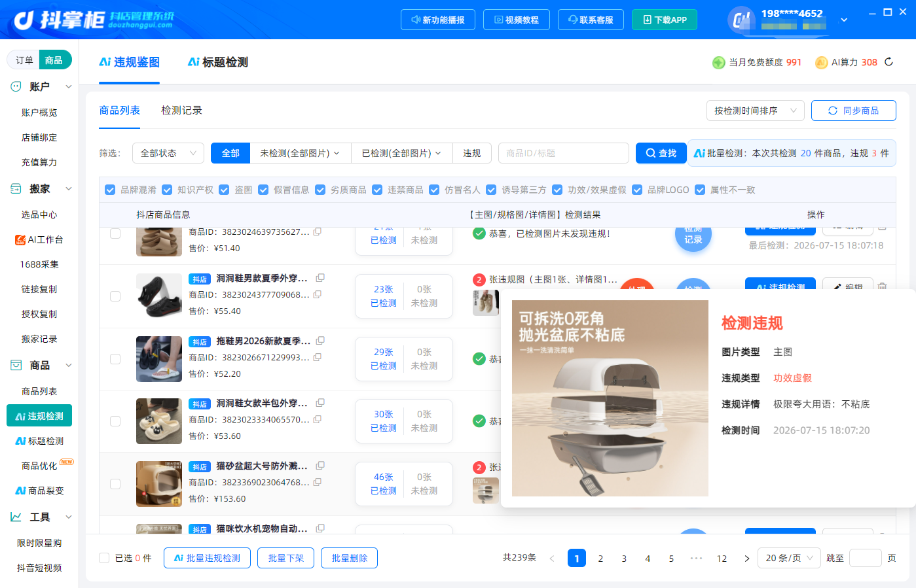Contact 联系客服 support

tap(591, 20)
